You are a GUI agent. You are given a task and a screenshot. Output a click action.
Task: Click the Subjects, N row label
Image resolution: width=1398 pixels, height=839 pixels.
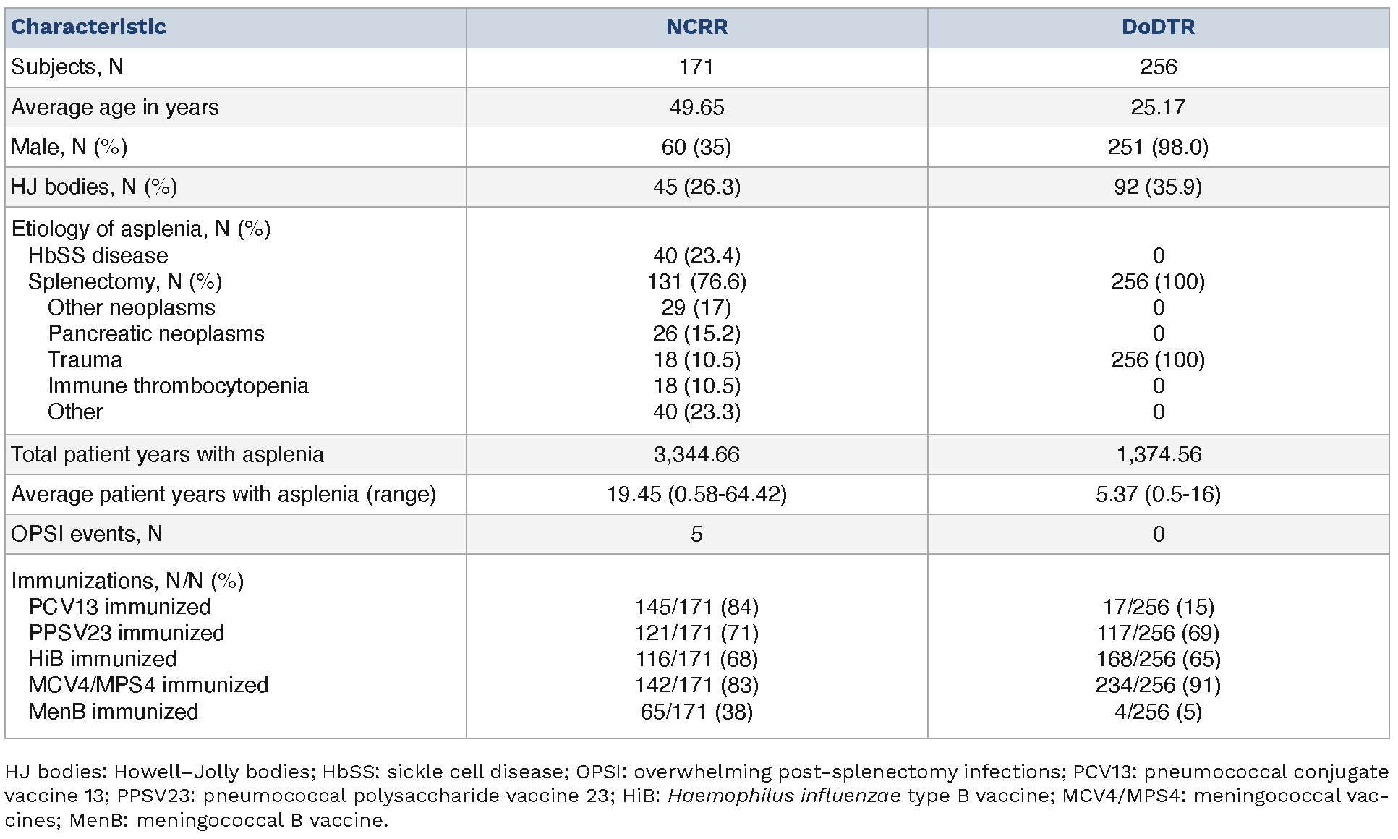67,67
